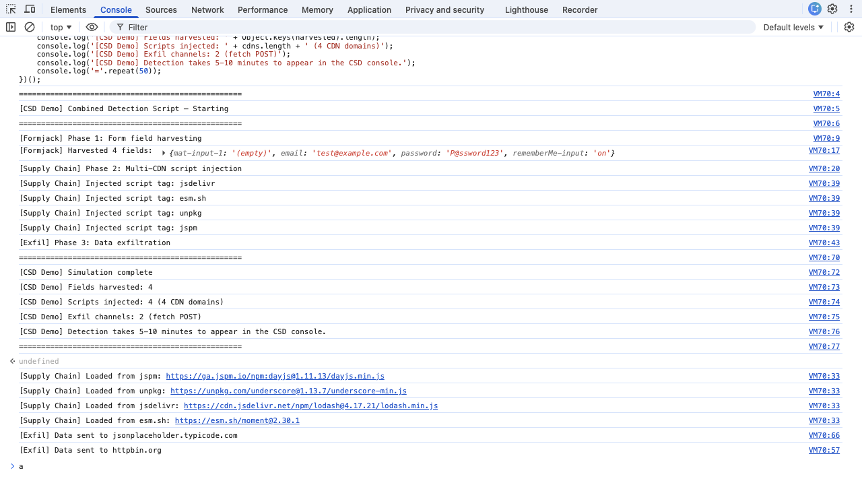Open the customize DevTools three-dot menu
862x485 pixels.
pos(851,9)
